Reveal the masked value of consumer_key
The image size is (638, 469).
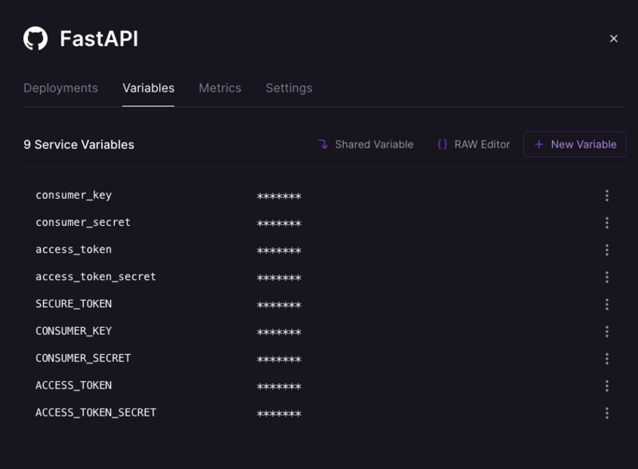[279, 196]
